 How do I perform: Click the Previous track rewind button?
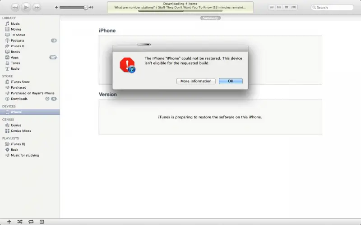pyautogui.click(x=15, y=7)
